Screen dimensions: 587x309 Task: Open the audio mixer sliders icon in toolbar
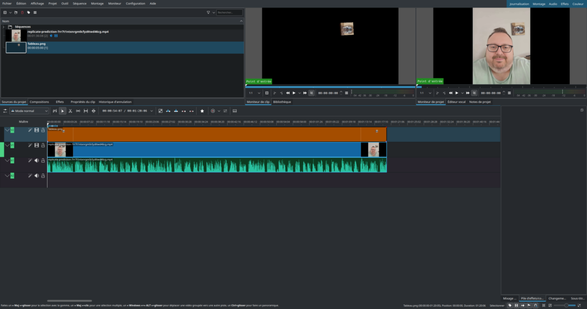pyautogui.click(x=225, y=111)
